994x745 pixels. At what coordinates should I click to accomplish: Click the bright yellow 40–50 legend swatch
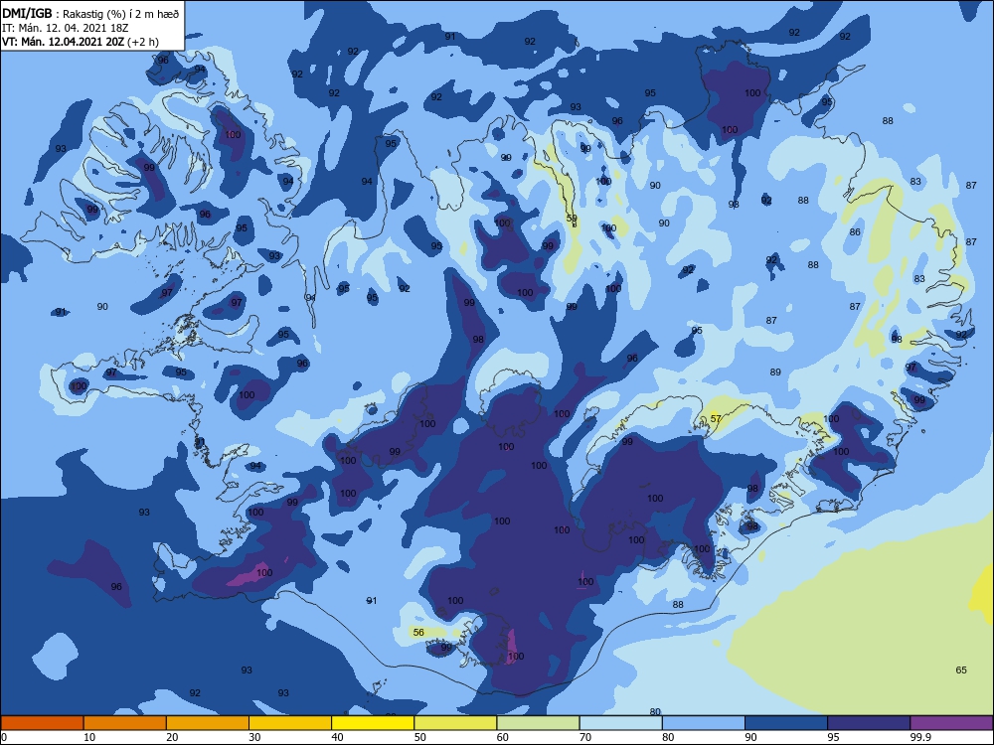[x=373, y=723]
